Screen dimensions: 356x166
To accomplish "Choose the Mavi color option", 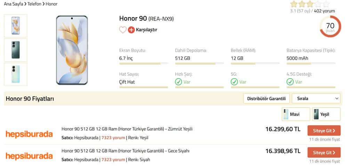I will [x=296, y=114].
